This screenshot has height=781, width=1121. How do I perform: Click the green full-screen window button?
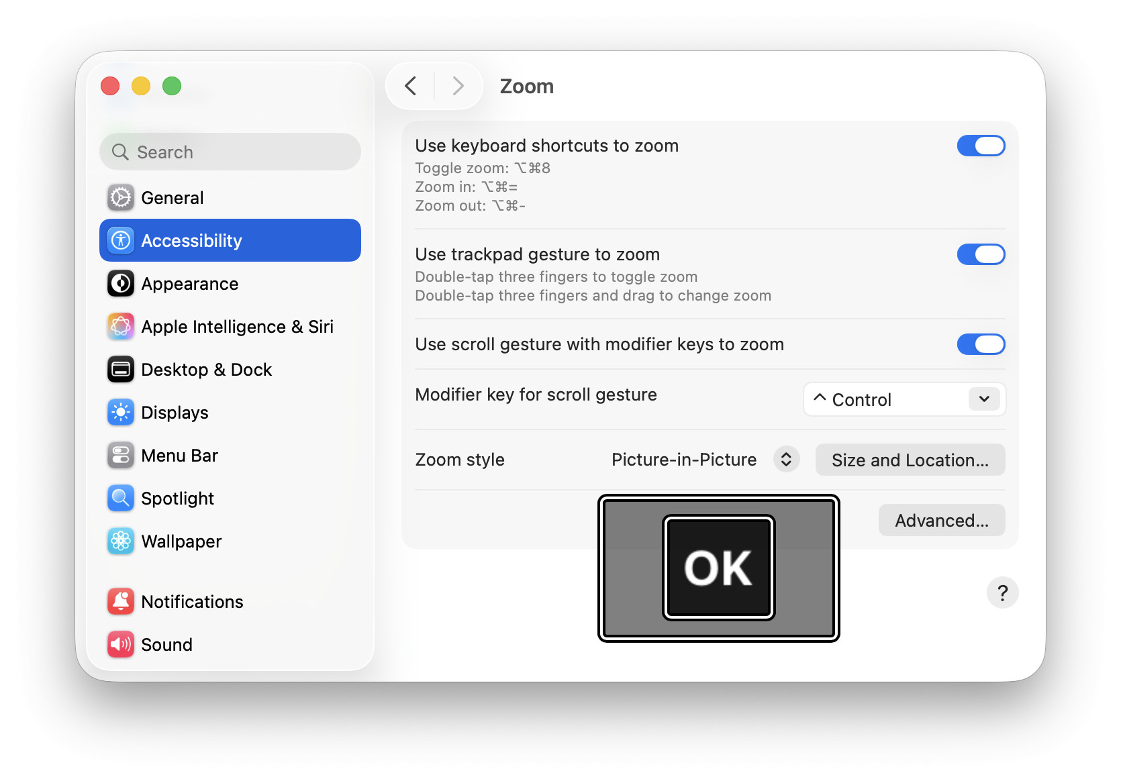click(172, 86)
